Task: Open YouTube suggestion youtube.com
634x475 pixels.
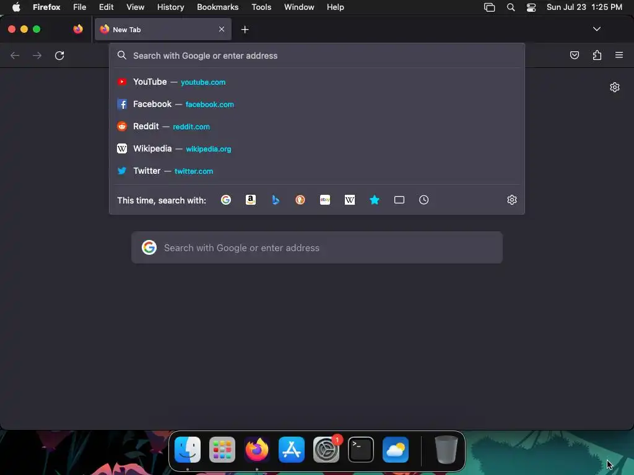Action: (x=316, y=82)
